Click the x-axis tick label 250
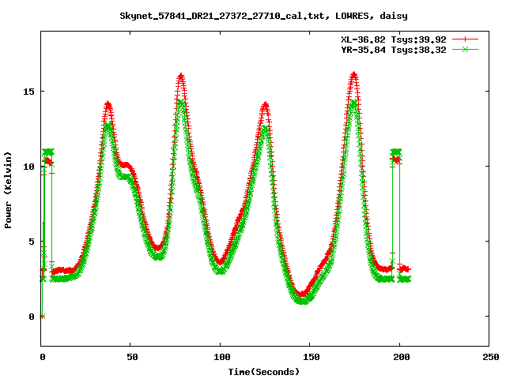The width and height of the screenshot is (506, 379). click(x=490, y=357)
